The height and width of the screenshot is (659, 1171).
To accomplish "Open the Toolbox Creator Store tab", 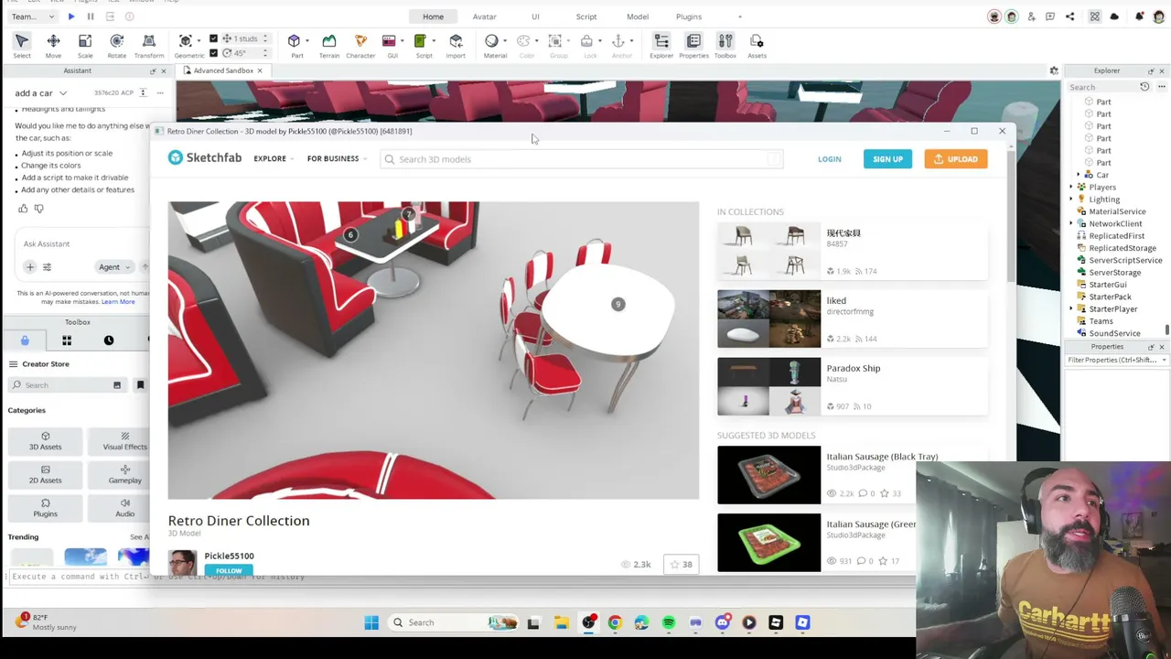I will (25, 340).
